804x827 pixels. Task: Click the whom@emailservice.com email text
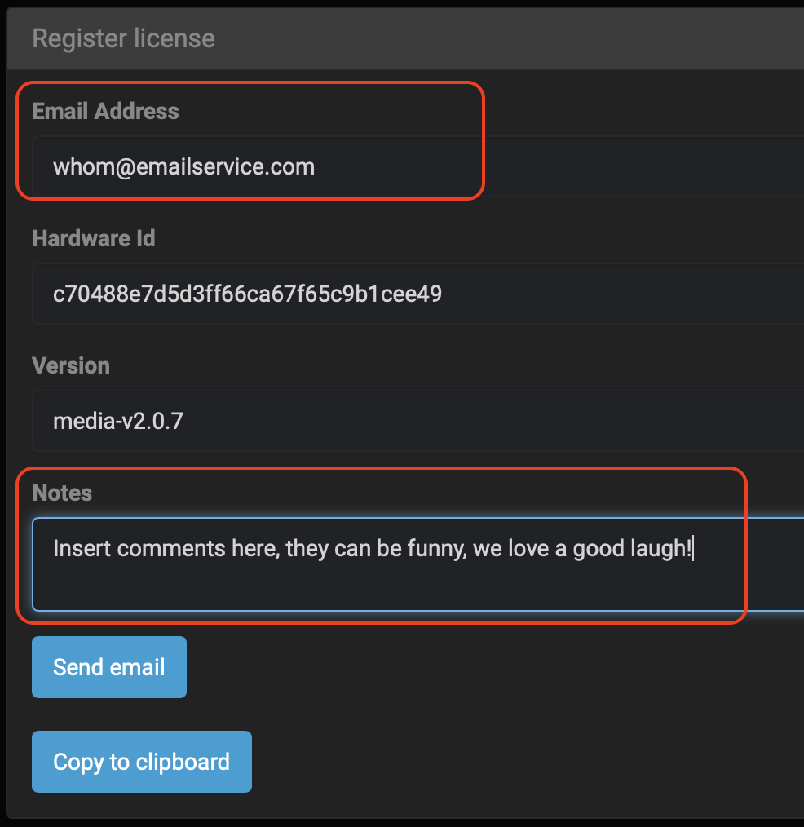183,167
